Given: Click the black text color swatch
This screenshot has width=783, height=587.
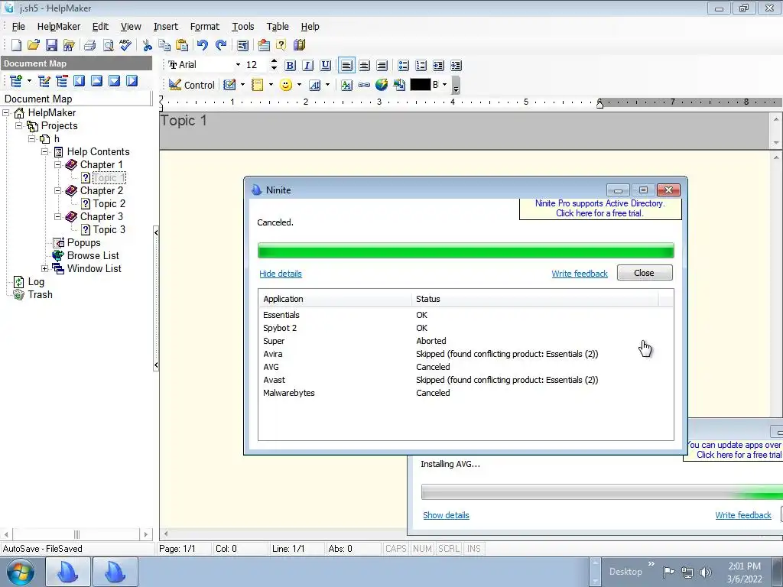Looking at the screenshot, I should (420, 85).
